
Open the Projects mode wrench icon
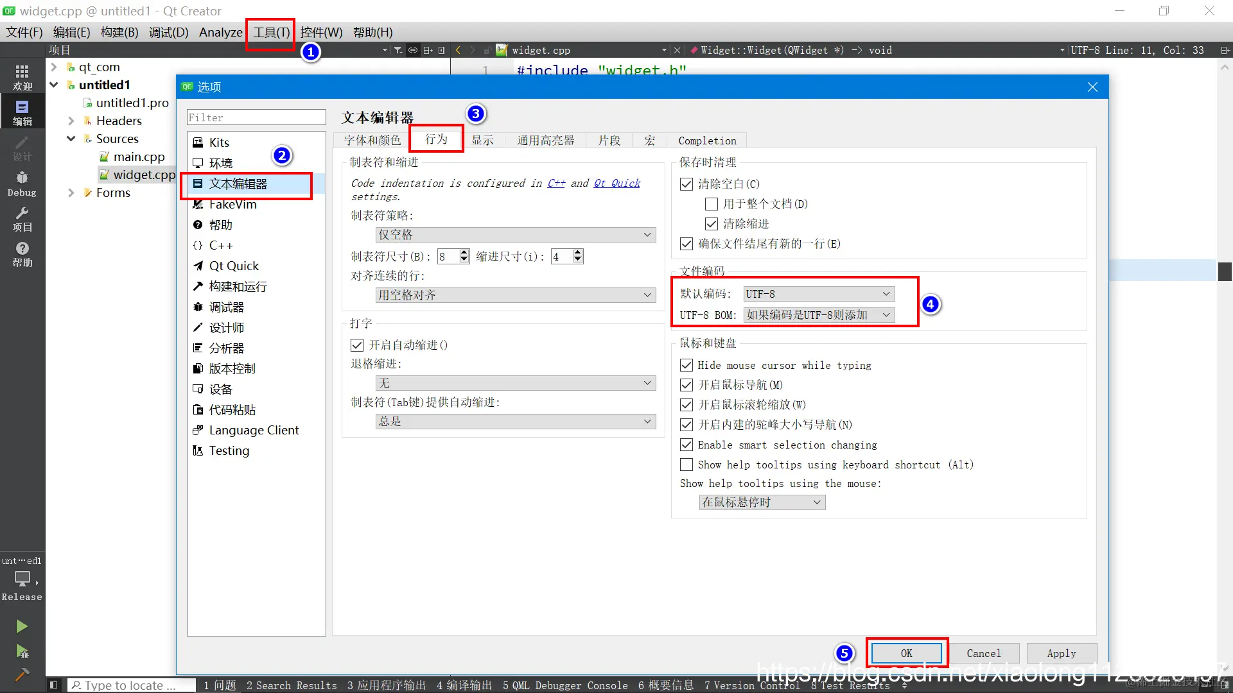(x=22, y=219)
